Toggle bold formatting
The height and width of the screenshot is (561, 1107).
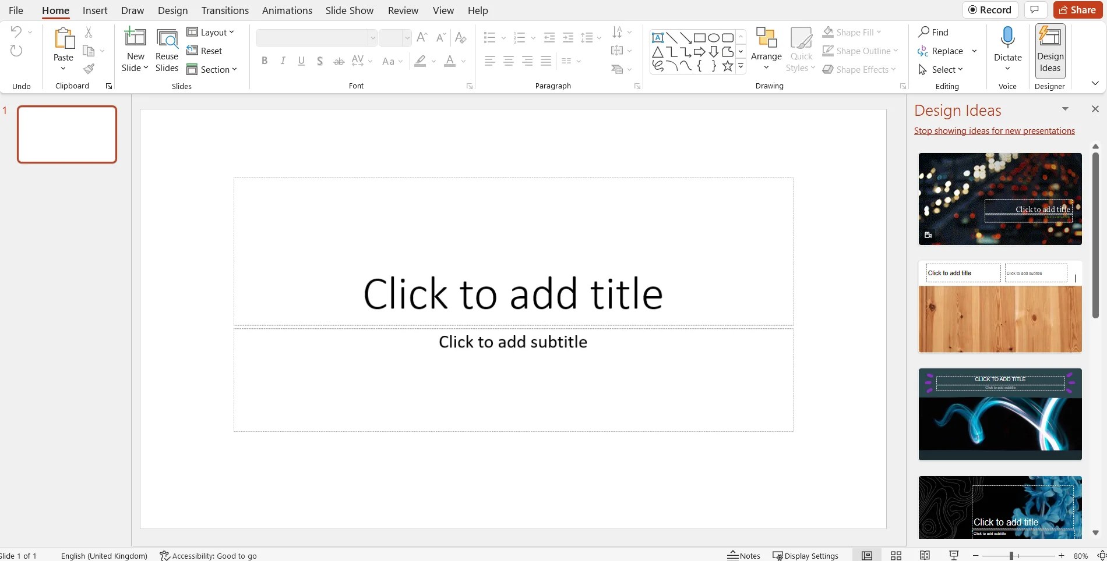click(x=265, y=61)
